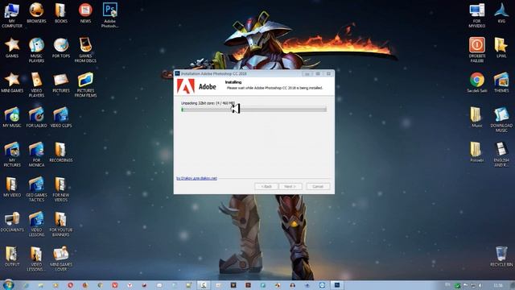Open the FOR LALIKO desktop folder
The width and height of the screenshot is (515, 290).
point(36,118)
